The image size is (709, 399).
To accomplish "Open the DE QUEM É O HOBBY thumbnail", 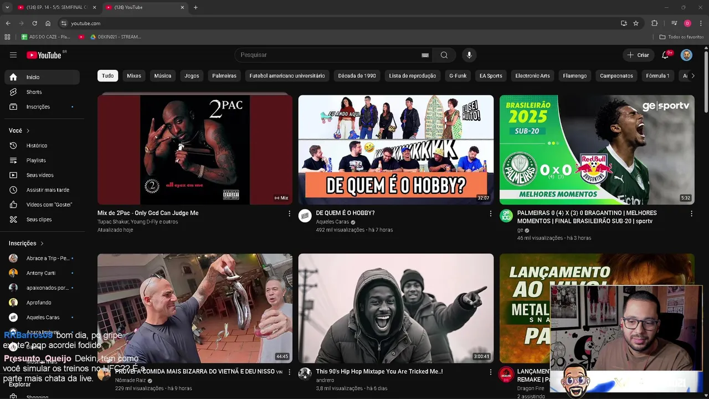I will (396, 150).
